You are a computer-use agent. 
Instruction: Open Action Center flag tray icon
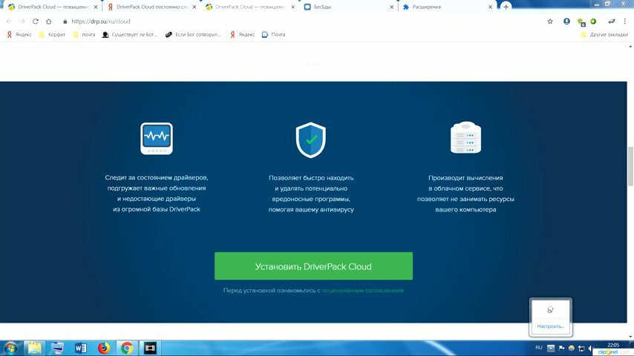coord(562,348)
